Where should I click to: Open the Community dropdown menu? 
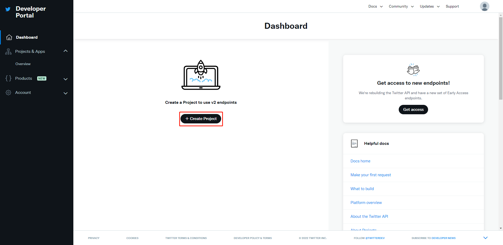401,6
